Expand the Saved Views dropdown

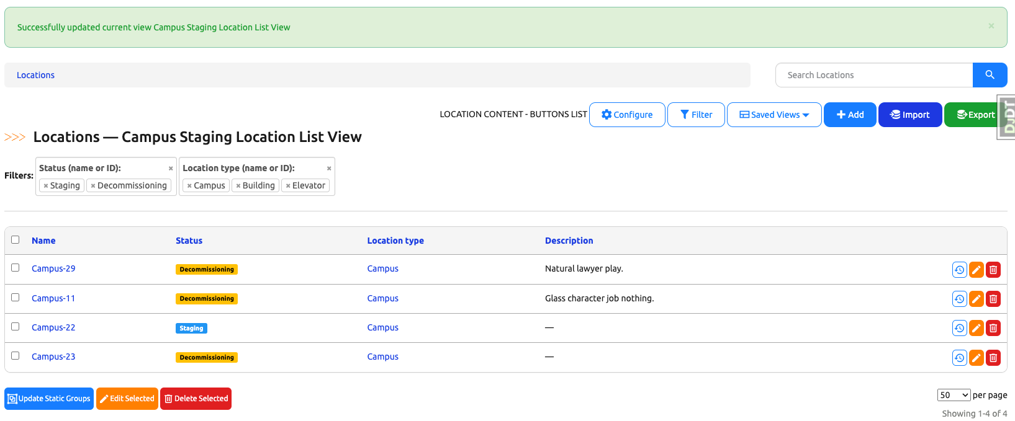774,115
